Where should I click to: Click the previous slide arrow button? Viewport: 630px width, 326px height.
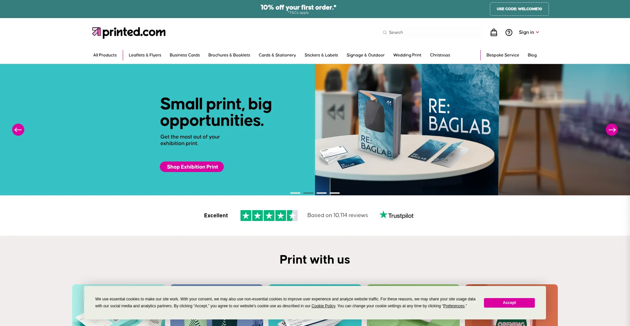pyautogui.click(x=18, y=130)
